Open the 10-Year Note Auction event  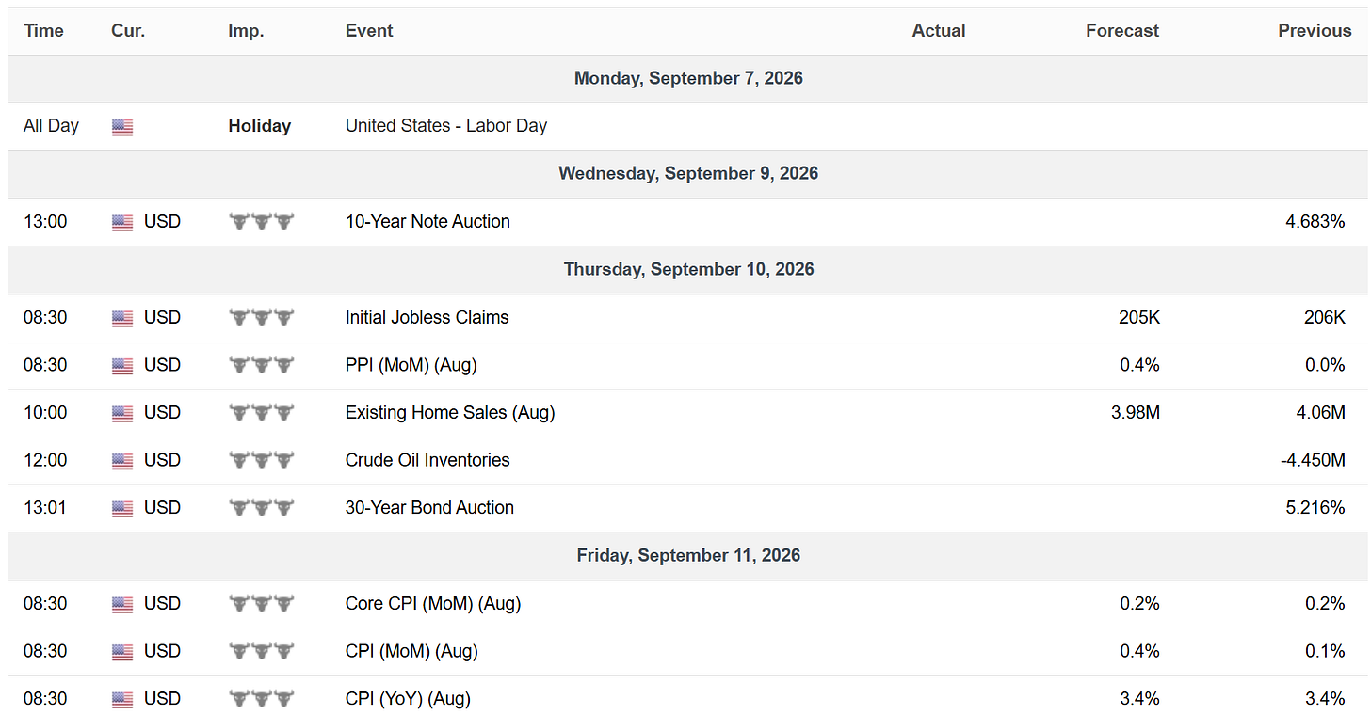pyautogui.click(x=427, y=222)
